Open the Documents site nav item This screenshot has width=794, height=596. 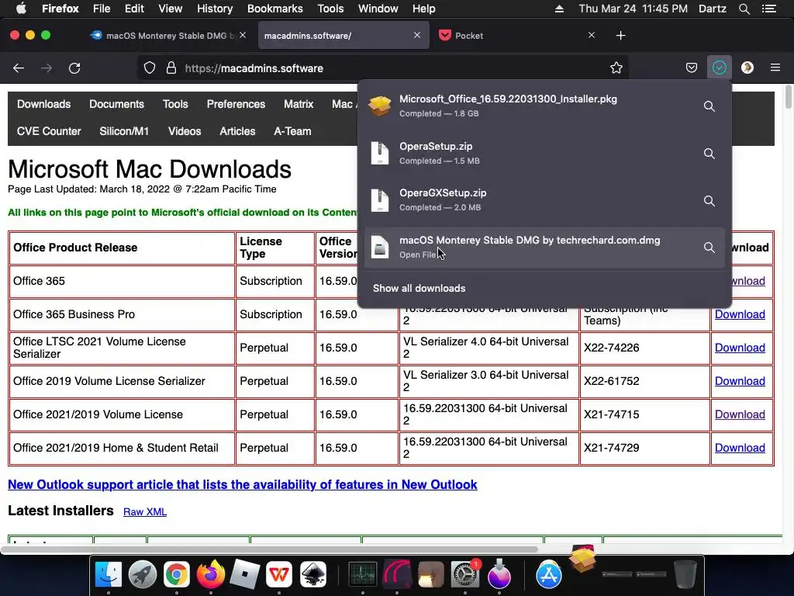coord(116,104)
